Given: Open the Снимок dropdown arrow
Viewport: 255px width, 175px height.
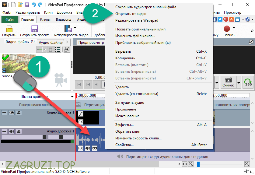Looking at the screenshot, I should pyautogui.click(x=239, y=83).
